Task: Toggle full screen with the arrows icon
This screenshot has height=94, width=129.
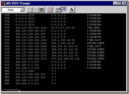Action: point(50,10)
